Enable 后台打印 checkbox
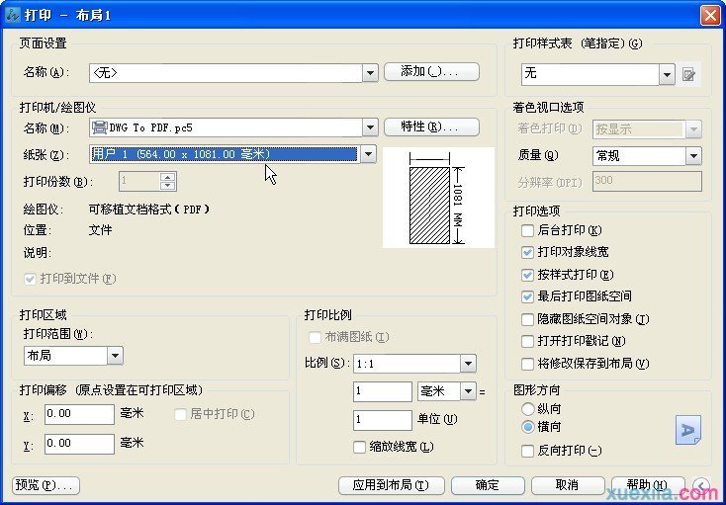The image size is (726, 505). click(x=527, y=230)
